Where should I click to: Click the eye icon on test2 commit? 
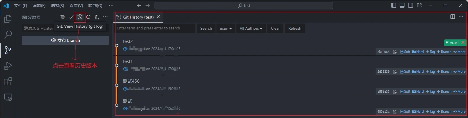[125, 49]
